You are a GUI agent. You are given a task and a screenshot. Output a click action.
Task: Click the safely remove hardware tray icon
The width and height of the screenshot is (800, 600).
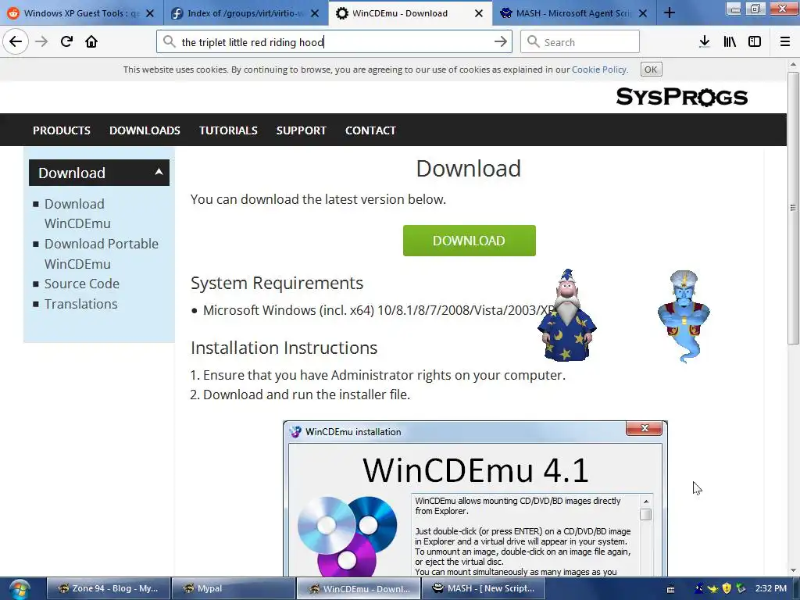pos(741,588)
